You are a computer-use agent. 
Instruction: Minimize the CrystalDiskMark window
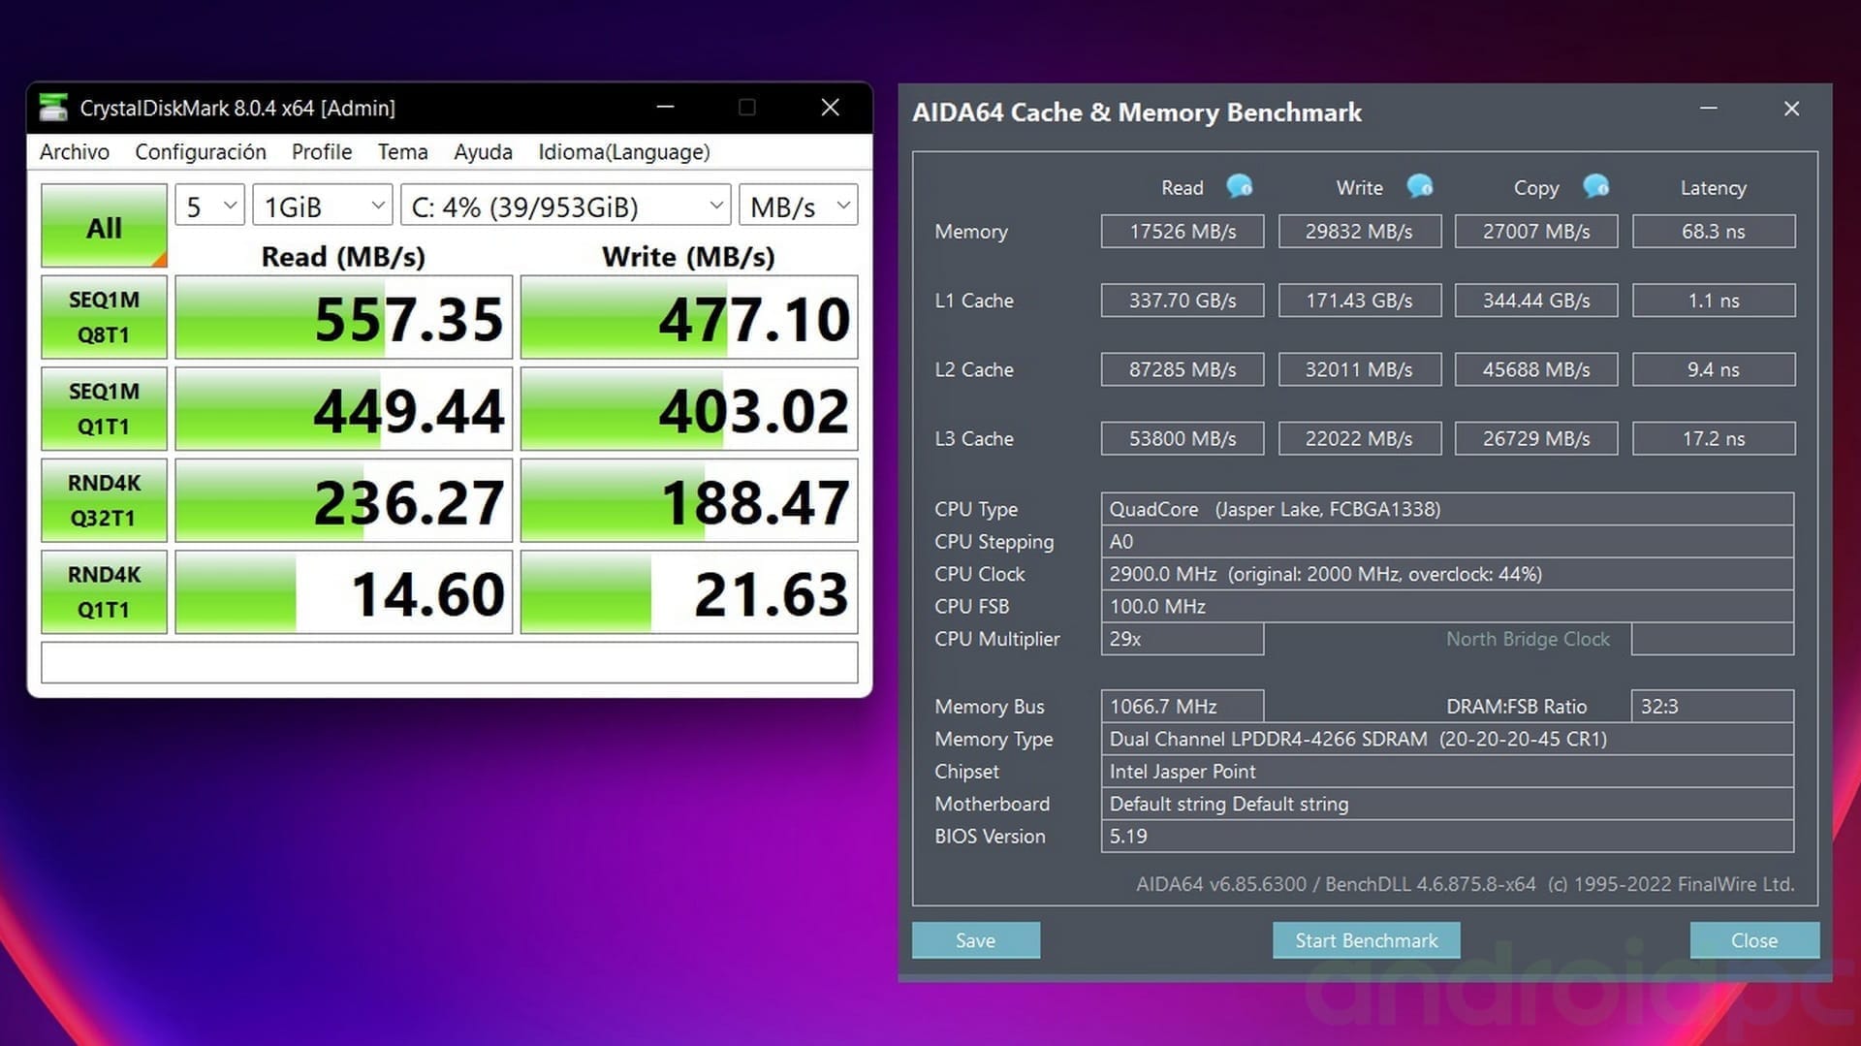tap(665, 108)
